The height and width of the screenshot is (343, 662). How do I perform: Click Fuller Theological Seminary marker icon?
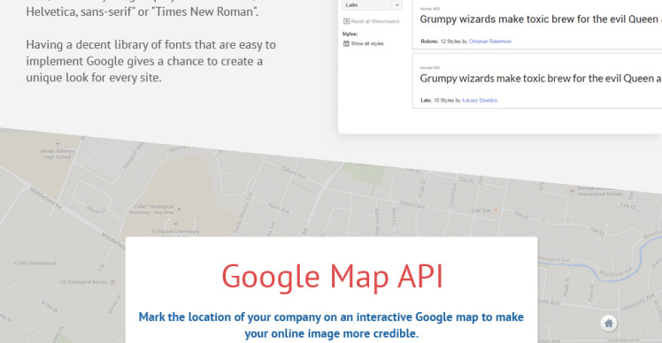[179, 210]
